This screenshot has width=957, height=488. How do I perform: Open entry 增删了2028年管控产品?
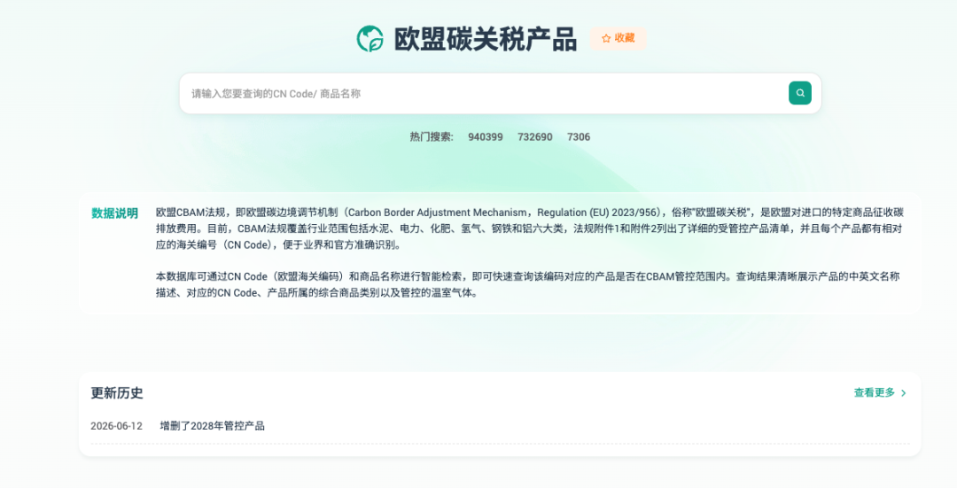tap(213, 426)
